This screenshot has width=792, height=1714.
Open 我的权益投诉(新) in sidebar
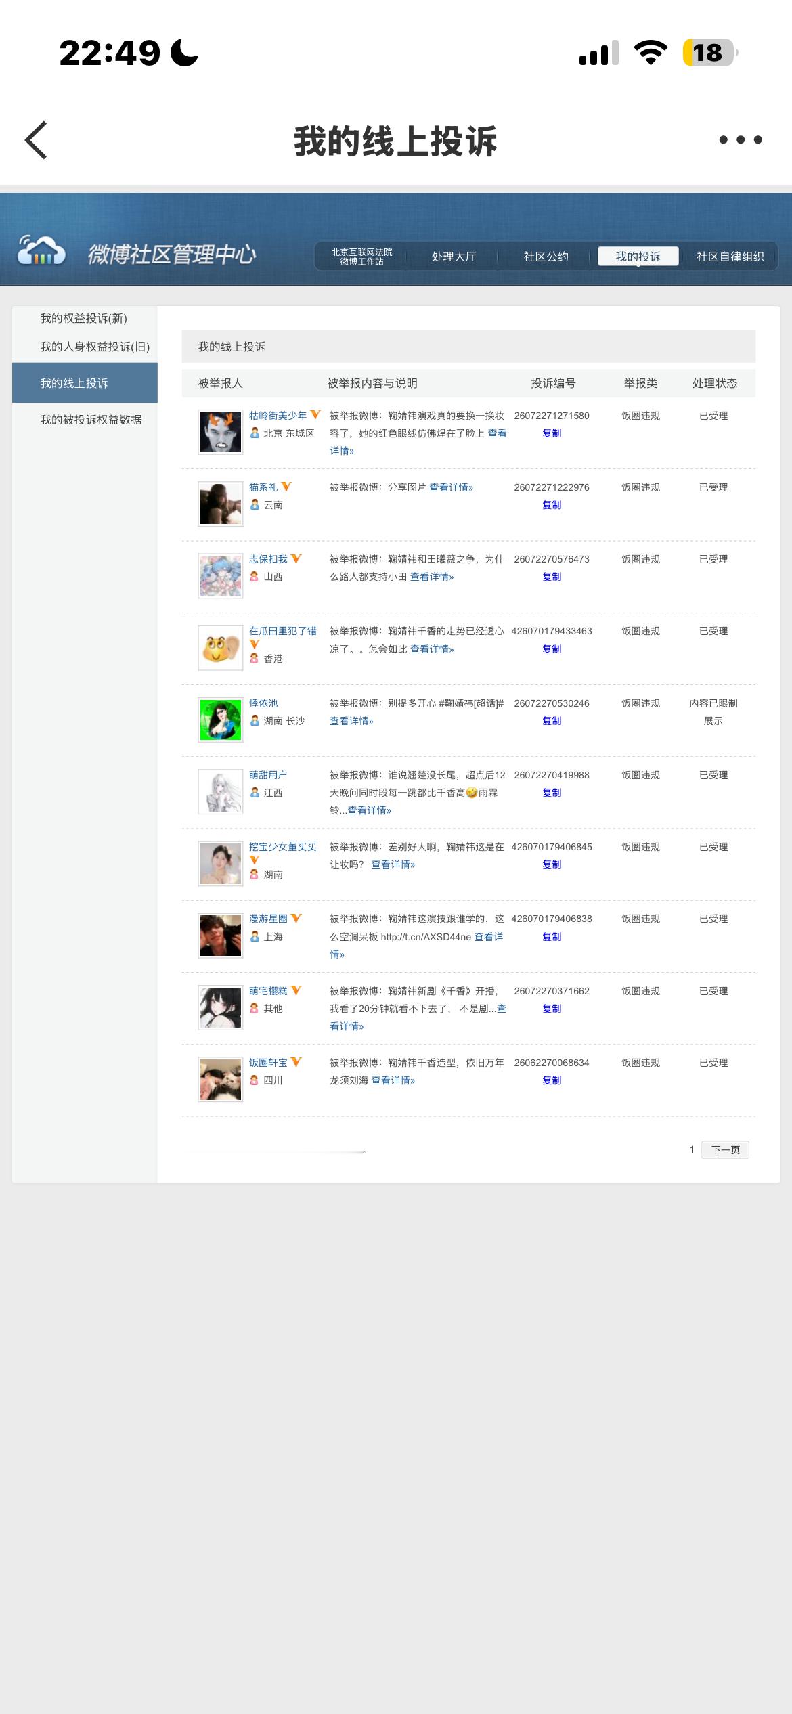click(84, 318)
